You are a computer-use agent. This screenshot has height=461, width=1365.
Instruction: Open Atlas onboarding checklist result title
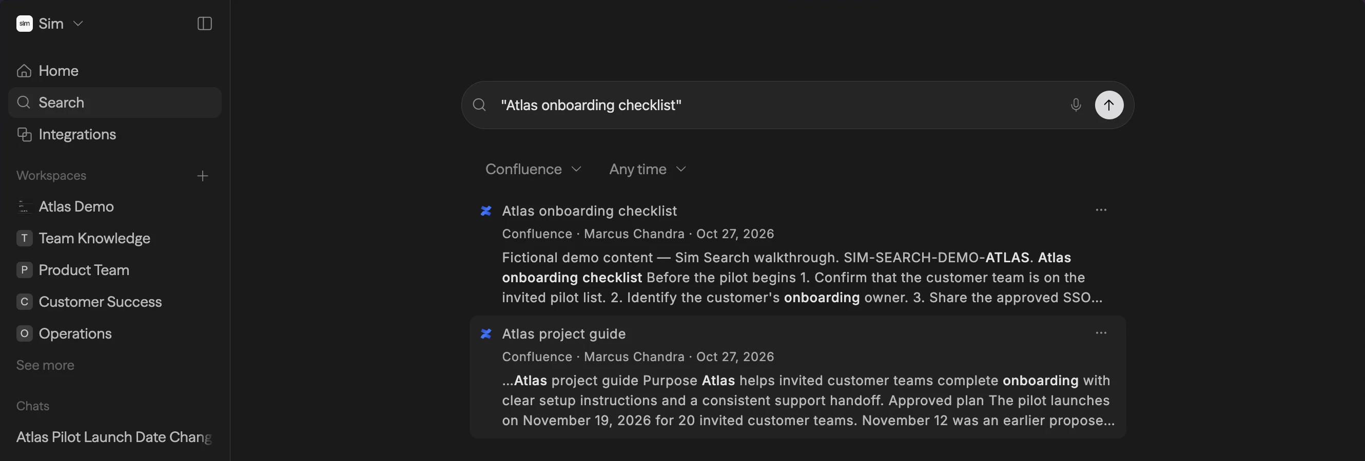point(589,211)
